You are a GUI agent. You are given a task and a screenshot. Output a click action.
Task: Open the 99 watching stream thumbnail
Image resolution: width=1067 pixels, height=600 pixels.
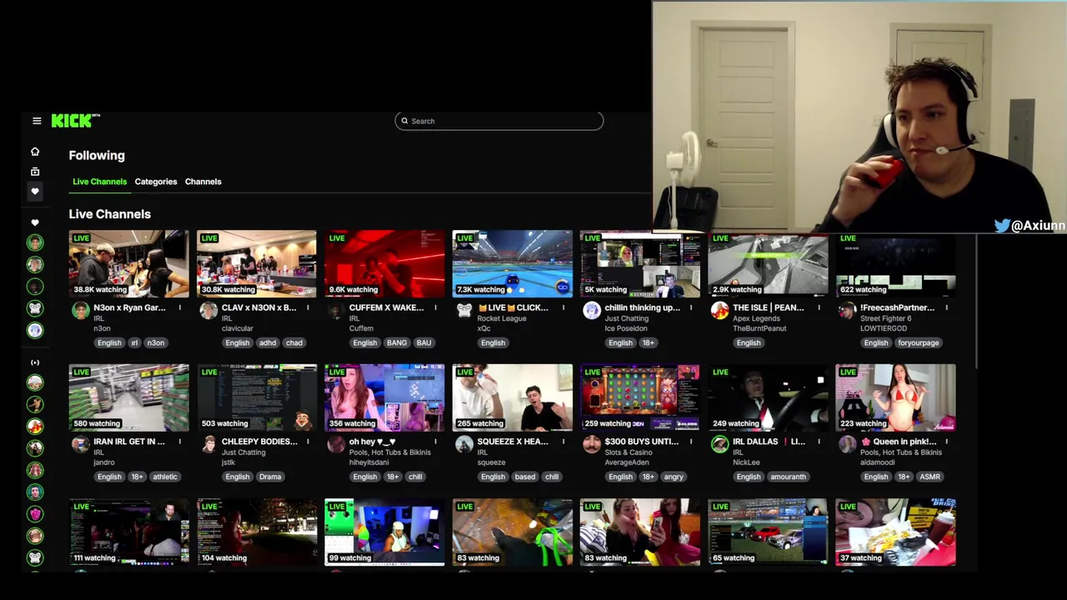click(384, 532)
